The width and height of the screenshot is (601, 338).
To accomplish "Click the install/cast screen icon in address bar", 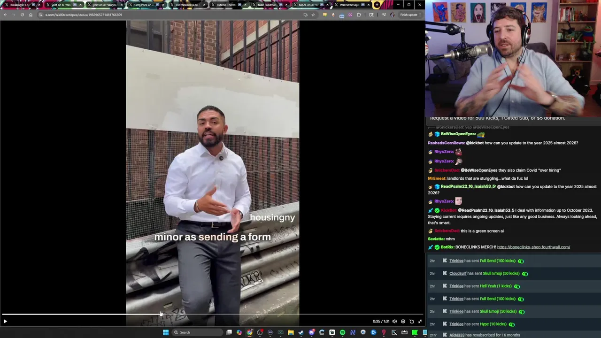I will pyautogui.click(x=306, y=15).
